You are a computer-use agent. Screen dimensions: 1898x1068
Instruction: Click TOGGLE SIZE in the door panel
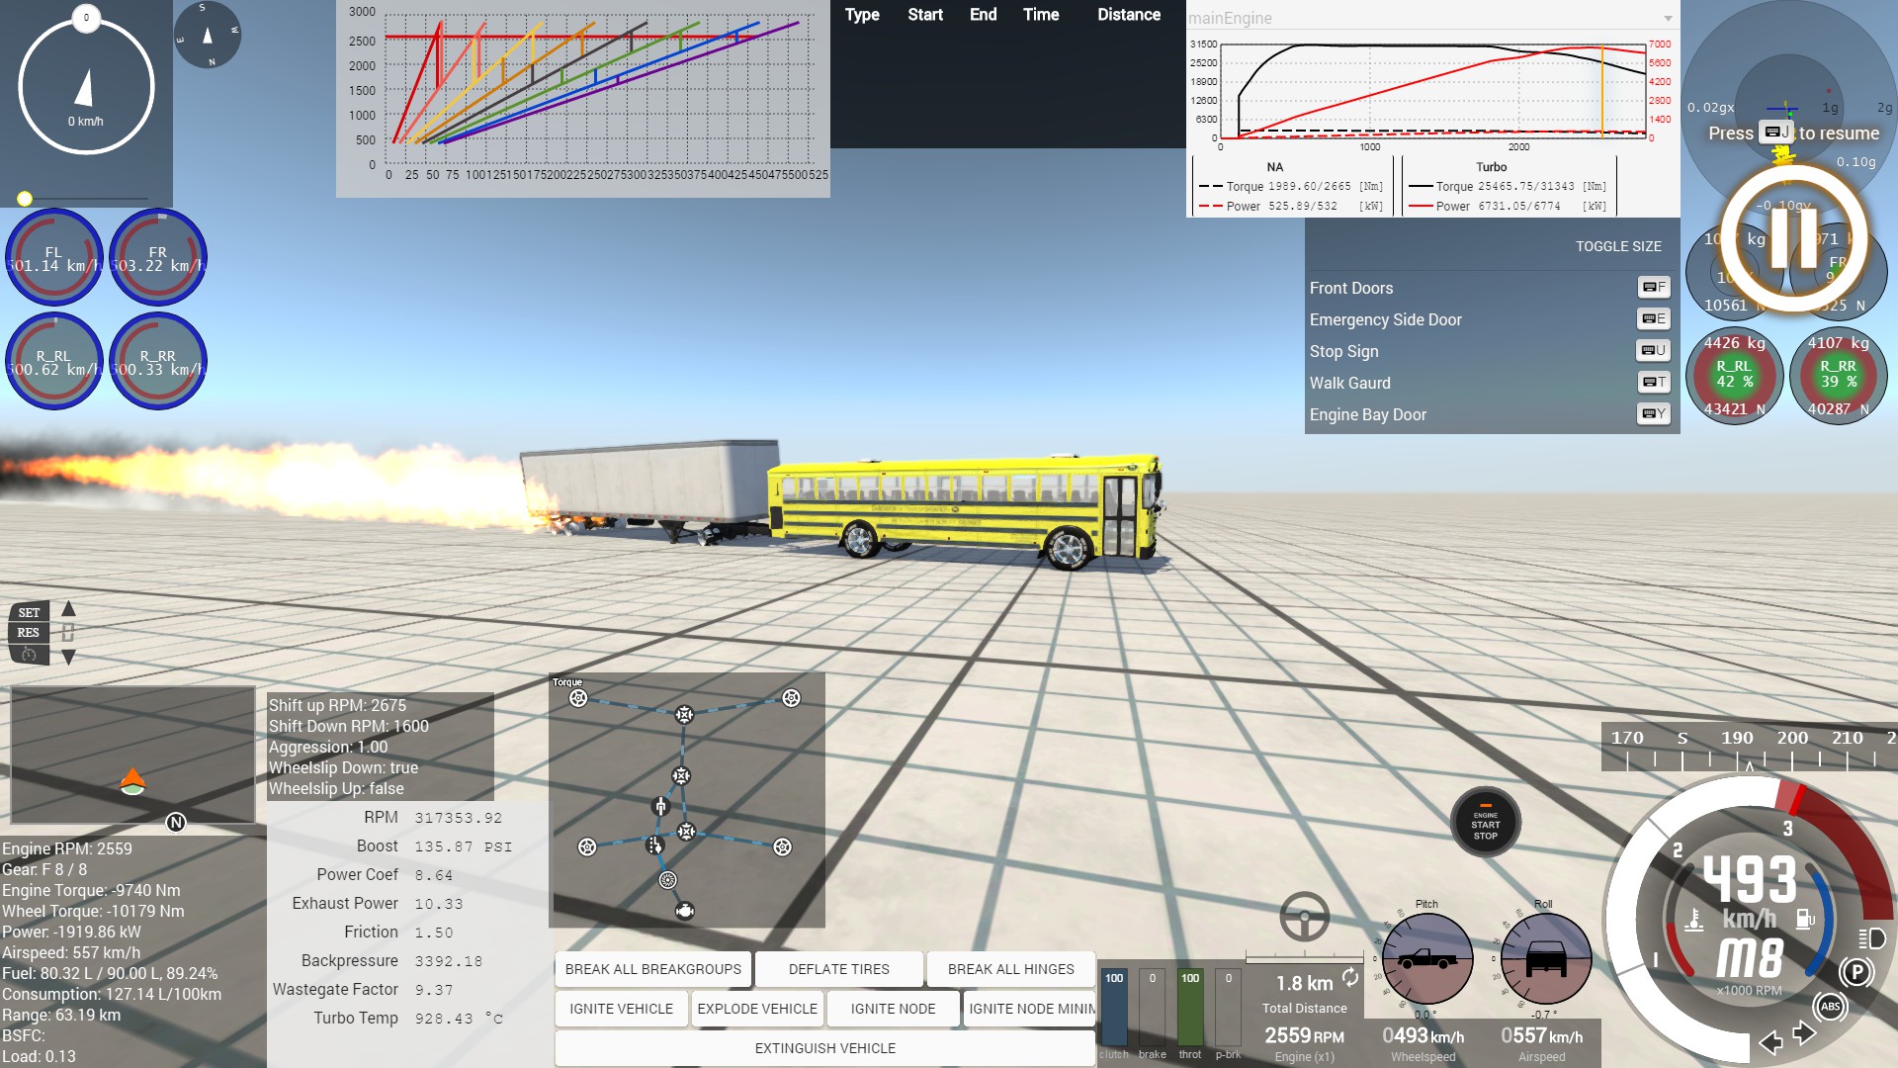pos(1618,246)
